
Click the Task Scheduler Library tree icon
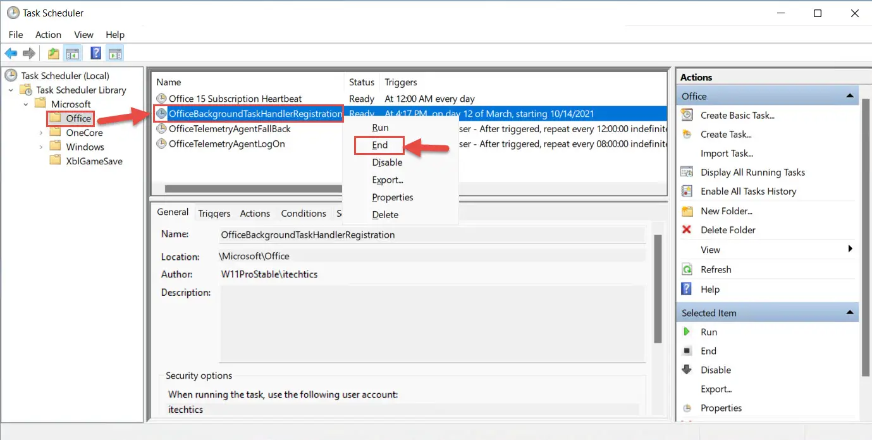pyautogui.click(x=26, y=90)
